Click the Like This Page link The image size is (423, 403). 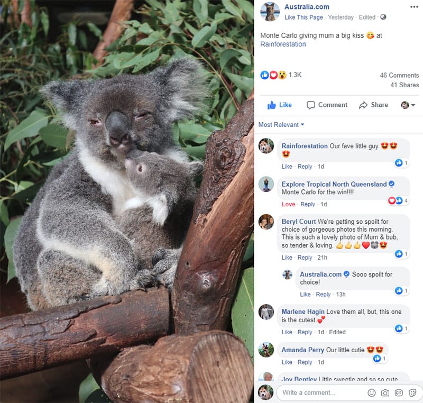coord(304,17)
